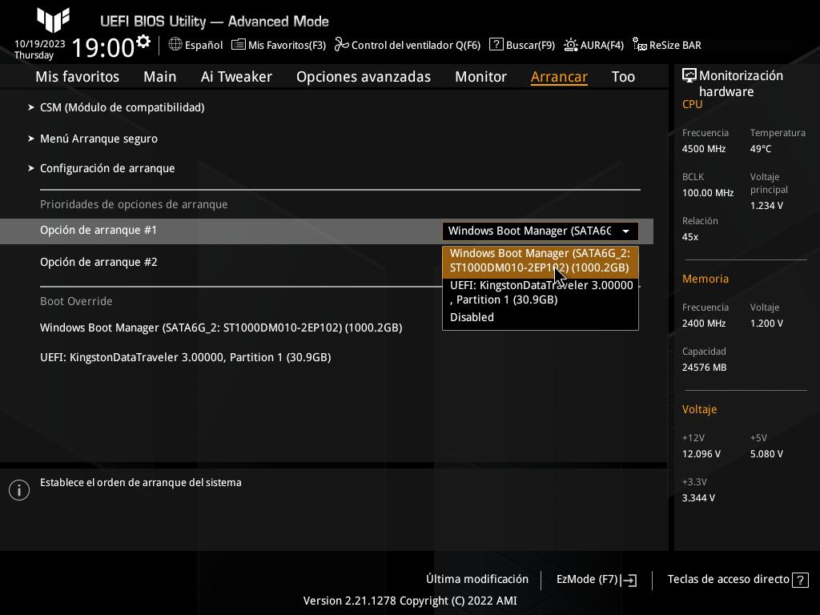
Task: Expand the CSM compatibility module submenu
Action: click(122, 107)
